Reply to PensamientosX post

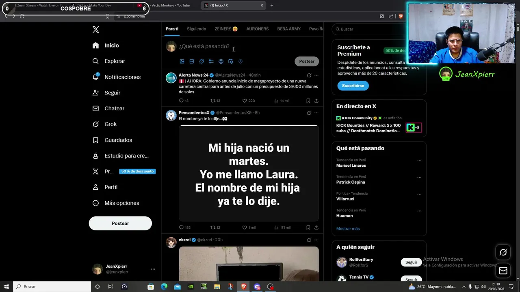tap(185, 228)
